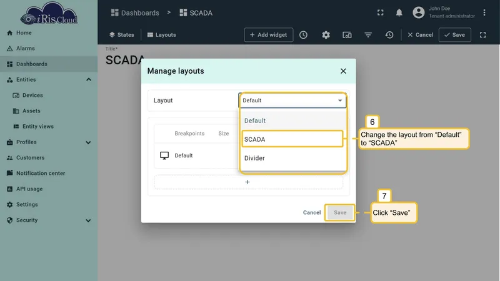The image size is (500, 281).
Task: Collapse the Entities section chevron
Action: pyautogui.click(x=89, y=80)
